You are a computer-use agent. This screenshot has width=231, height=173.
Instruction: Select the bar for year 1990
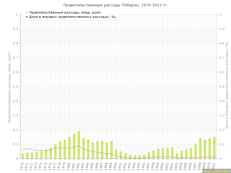coord(116,154)
